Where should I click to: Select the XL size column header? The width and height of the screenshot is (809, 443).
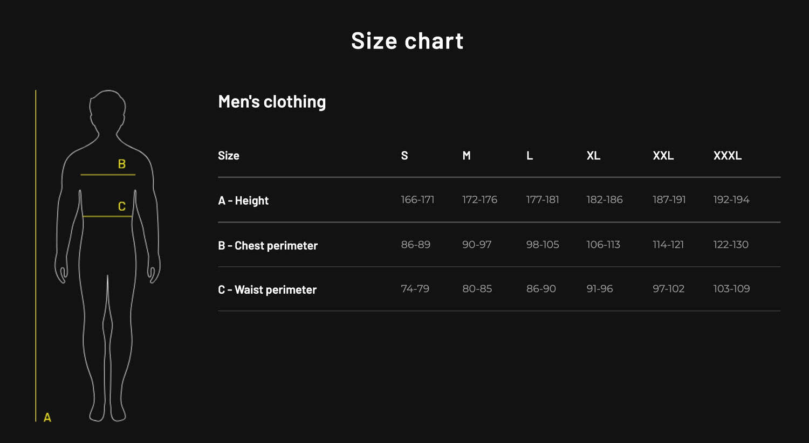pos(593,156)
